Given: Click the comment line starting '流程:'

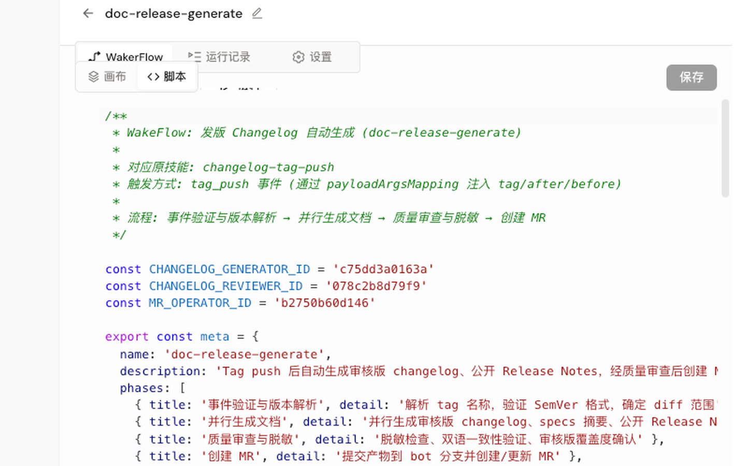Looking at the screenshot, I should pyautogui.click(x=329, y=217).
